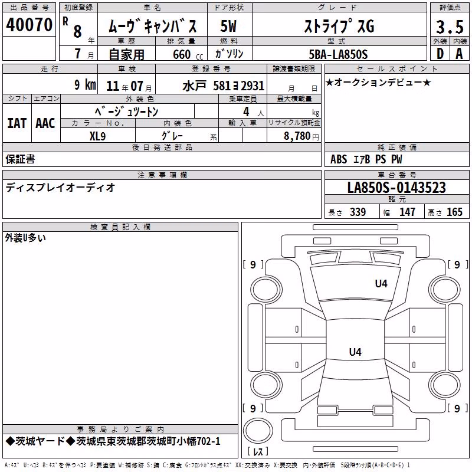Click the damage code legend at the bottom
This screenshot has width=472, height=472.
click(208, 466)
